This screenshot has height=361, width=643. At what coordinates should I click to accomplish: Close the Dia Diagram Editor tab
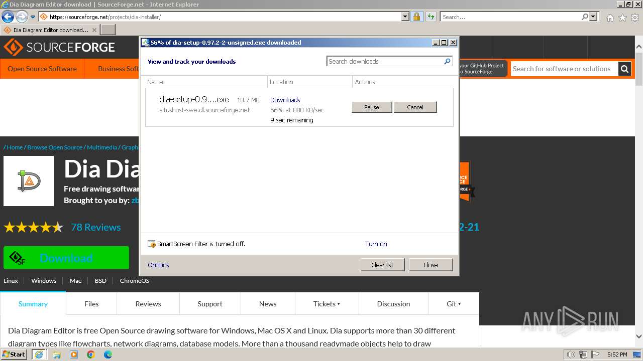(x=94, y=30)
